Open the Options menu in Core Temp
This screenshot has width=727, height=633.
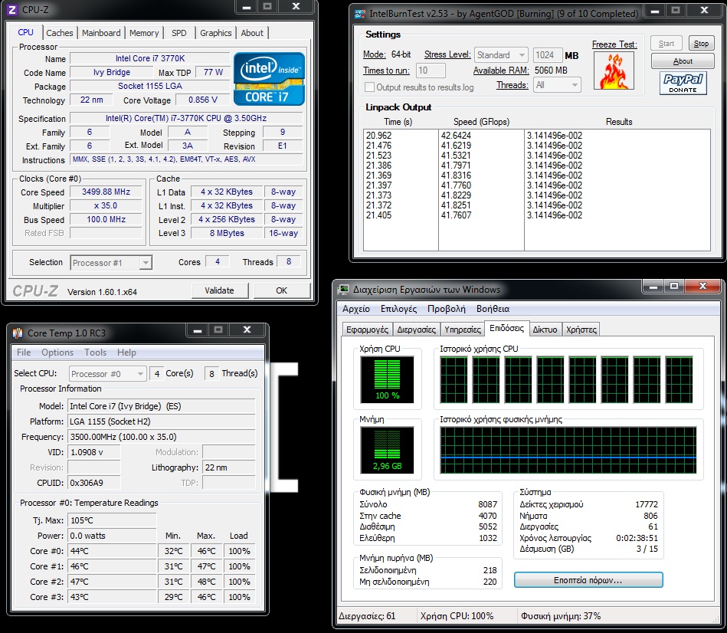coord(57,353)
